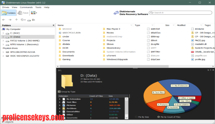Image resolution: width=215 pixels, height=124 pixels.
Task: Select the Max Payne 3 folder icon
Action: (104, 29)
